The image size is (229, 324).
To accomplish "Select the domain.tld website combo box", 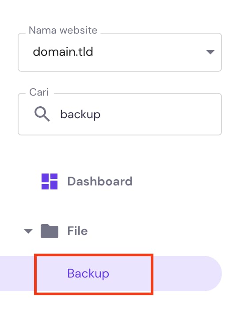I will click(120, 52).
